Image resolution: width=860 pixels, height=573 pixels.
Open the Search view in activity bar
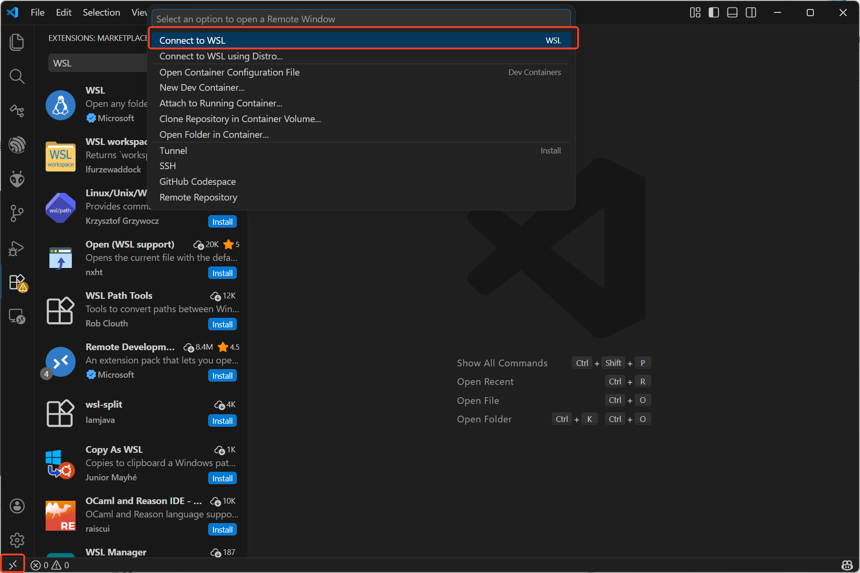click(x=17, y=76)
